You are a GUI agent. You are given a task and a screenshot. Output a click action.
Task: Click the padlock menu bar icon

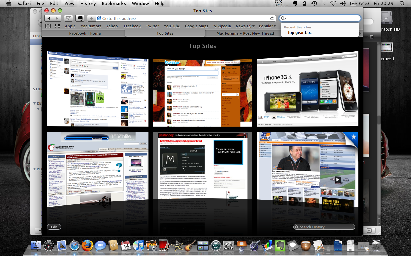304,4
